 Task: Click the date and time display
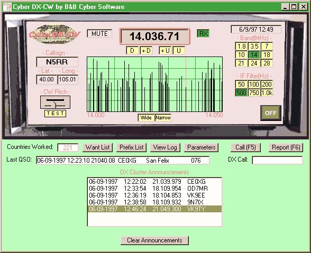click(256, 30)
